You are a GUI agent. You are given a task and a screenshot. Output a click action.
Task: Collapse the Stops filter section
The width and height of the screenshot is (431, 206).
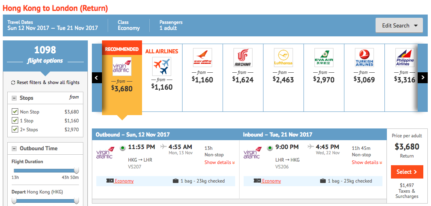(x=14, y=98)
